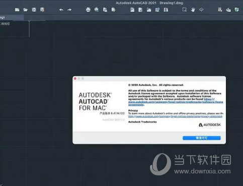This screenshot has height=186, width=243.
Task: Click the first icon of the five-icon group
Action: pyautogui.click(x=132, y=10)
